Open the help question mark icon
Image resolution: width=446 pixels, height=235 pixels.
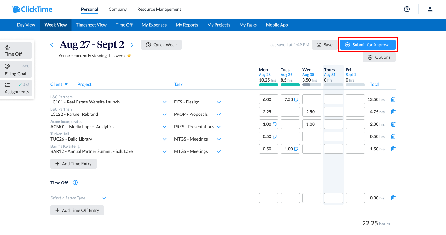click(x=407, y=9)
